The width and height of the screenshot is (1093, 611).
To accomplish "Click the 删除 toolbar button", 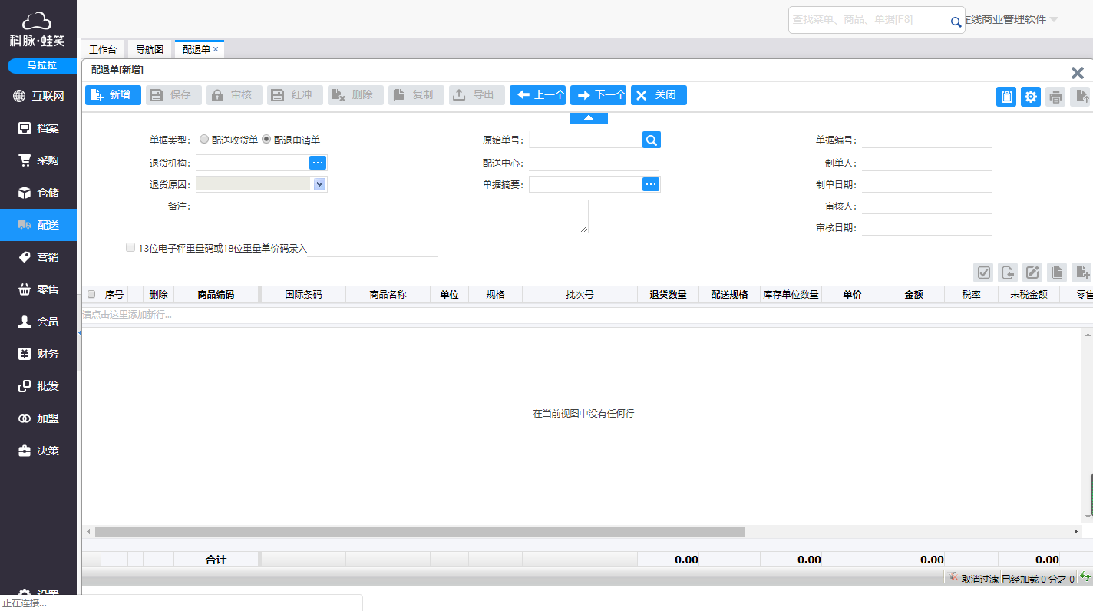I will pos(355,95).
